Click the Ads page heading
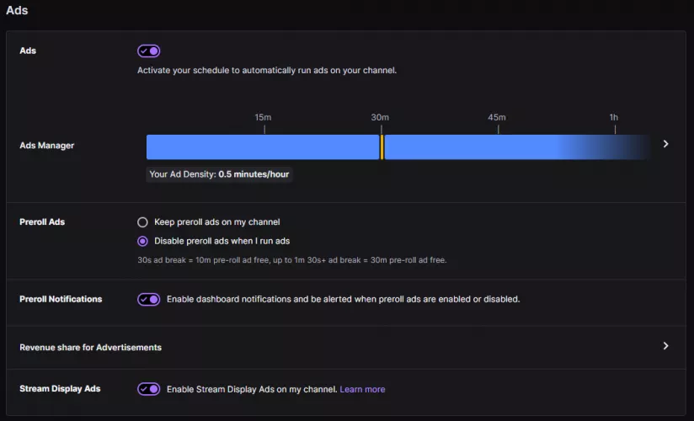 [17, 11]
